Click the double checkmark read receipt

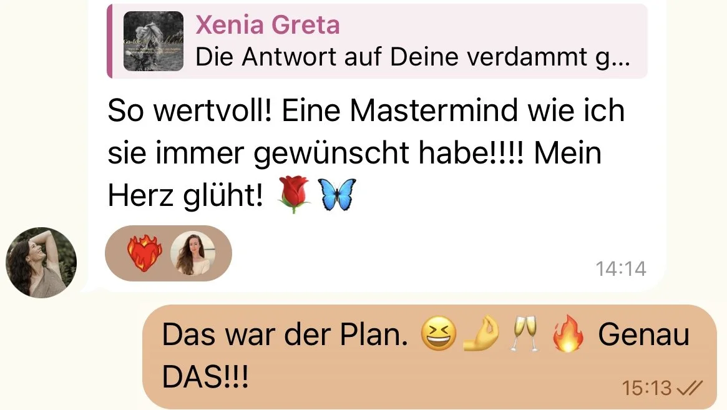(x=690, y=388)
